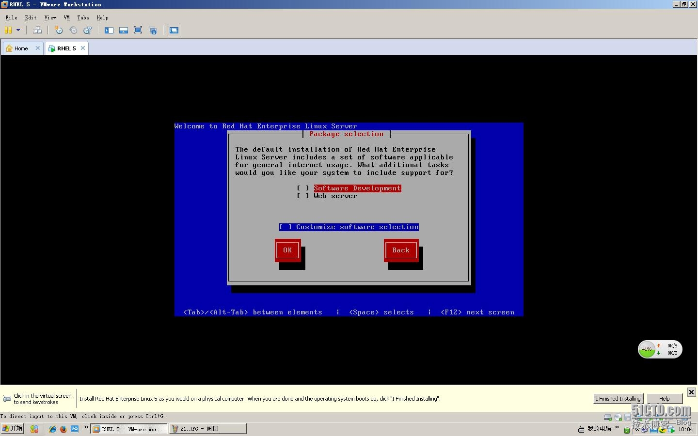698x436 pixels.
Task: Click the yellow Suspend VM toolbar icon
Action: 8,30
